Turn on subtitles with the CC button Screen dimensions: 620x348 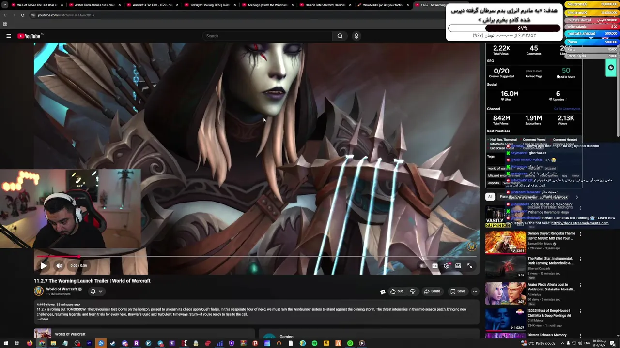(434, 266)
